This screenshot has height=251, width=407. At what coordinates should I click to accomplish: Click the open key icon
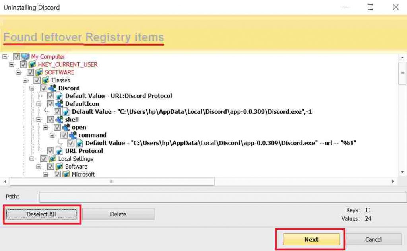click(66, 127)
